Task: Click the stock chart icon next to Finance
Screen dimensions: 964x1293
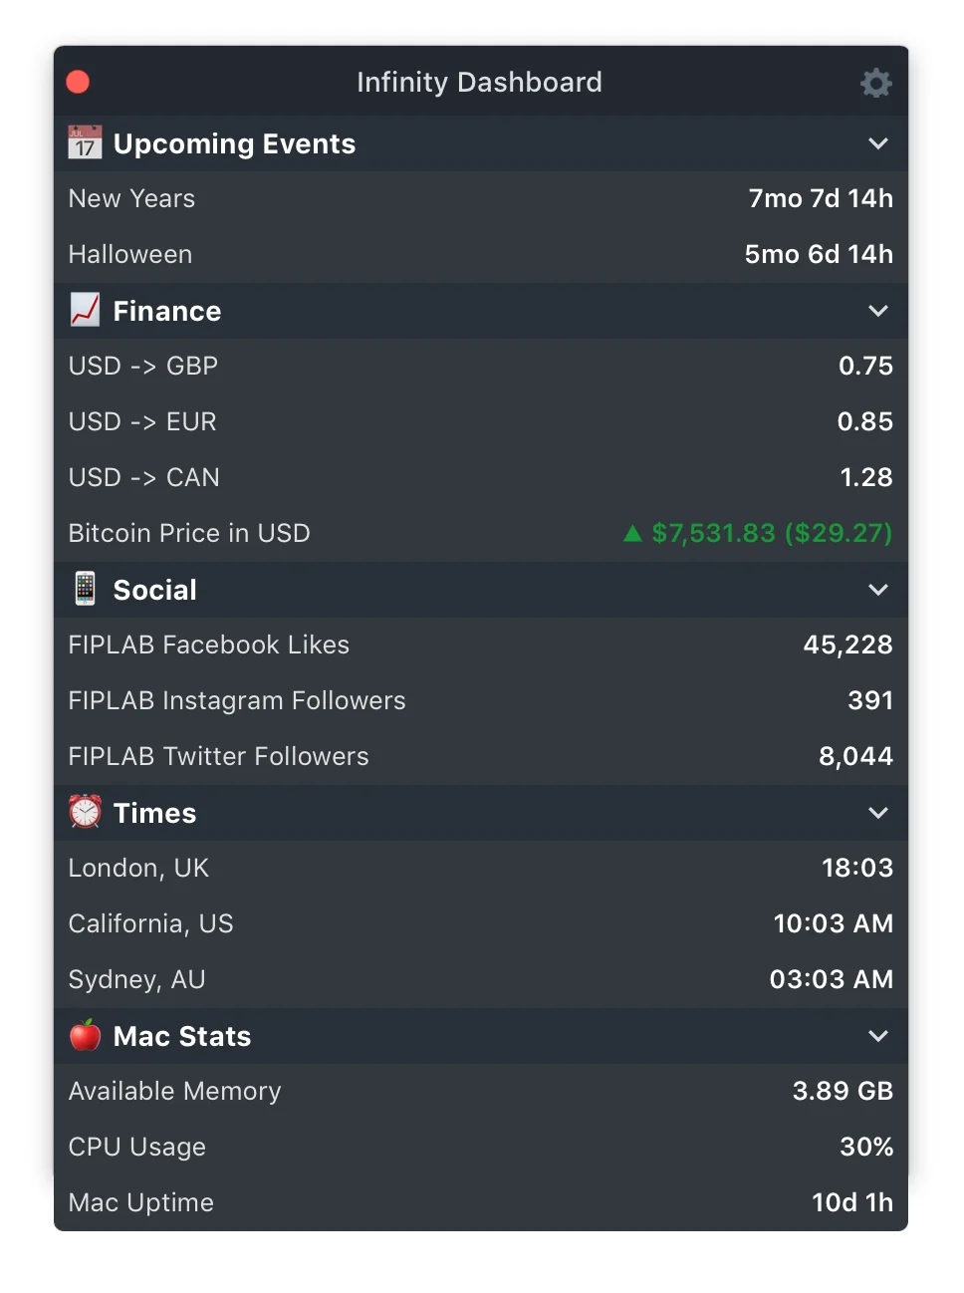Action: [x=85, y=311]
